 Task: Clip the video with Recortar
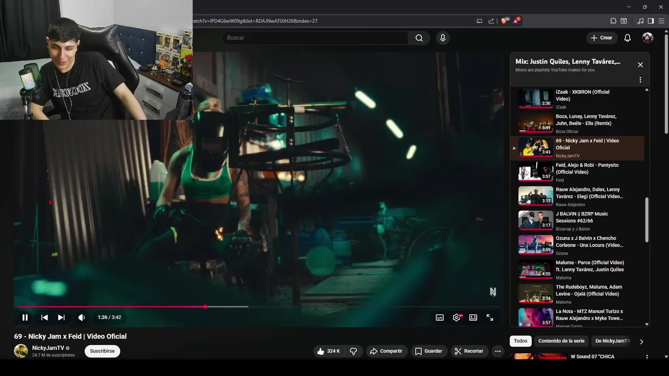(x=469, y=351)
